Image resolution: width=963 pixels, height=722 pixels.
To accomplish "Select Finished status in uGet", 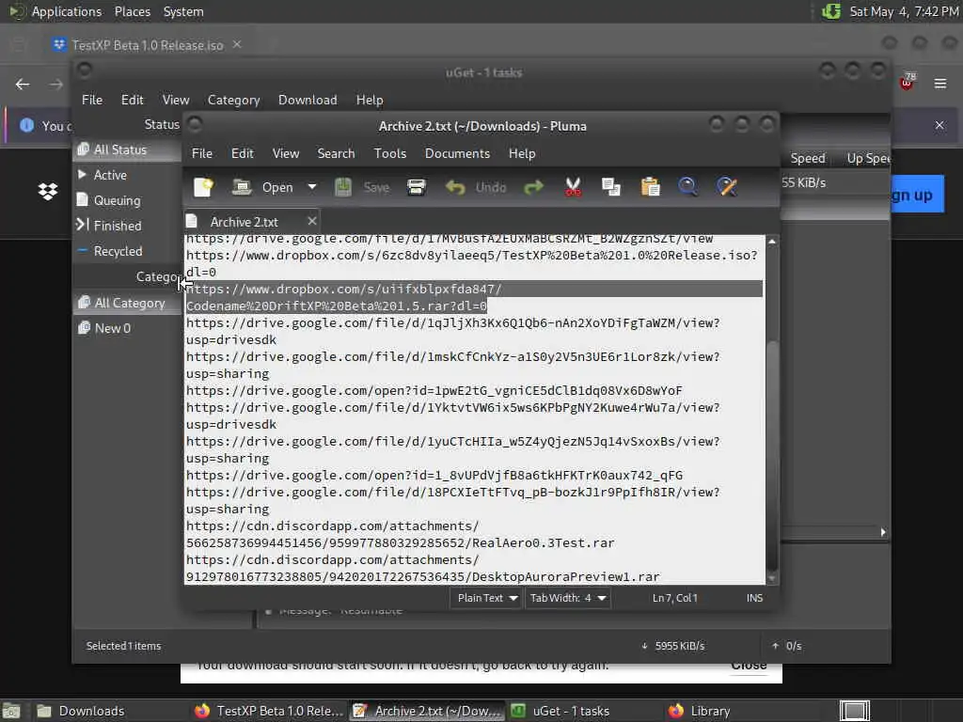I will (x=128, y=226).
